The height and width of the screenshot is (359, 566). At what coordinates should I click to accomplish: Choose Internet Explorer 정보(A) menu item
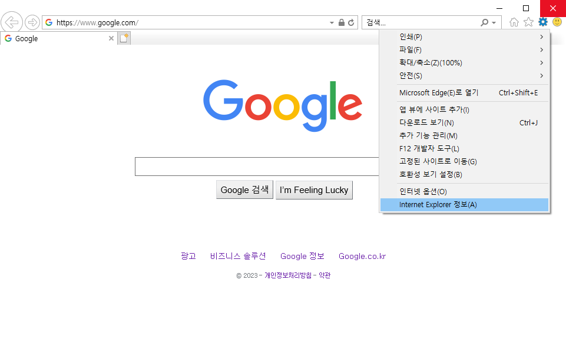tap(464, 205)
